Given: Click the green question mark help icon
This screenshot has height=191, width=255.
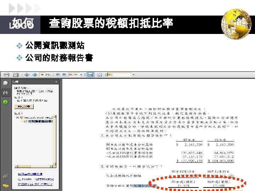Looking at the screenshot, I should point(5,102).
